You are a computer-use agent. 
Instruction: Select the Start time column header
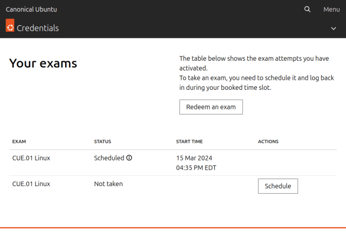click(189, 141)
